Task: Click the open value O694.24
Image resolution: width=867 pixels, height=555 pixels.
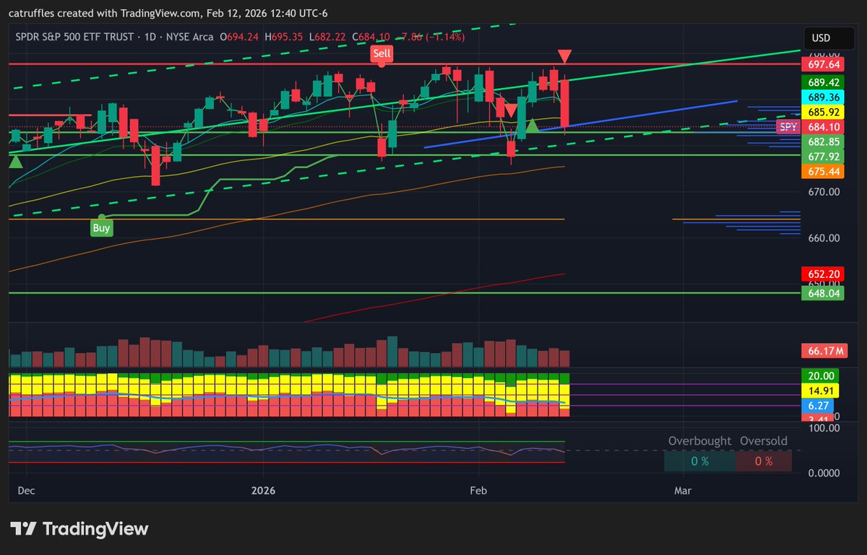Action: pos(241,37)
